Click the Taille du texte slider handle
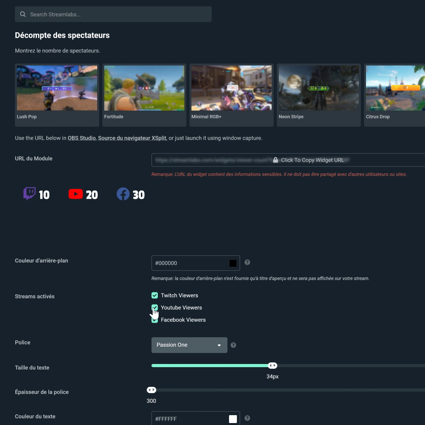The height and width of the screenshot is (425, 425). pos(272,365)
